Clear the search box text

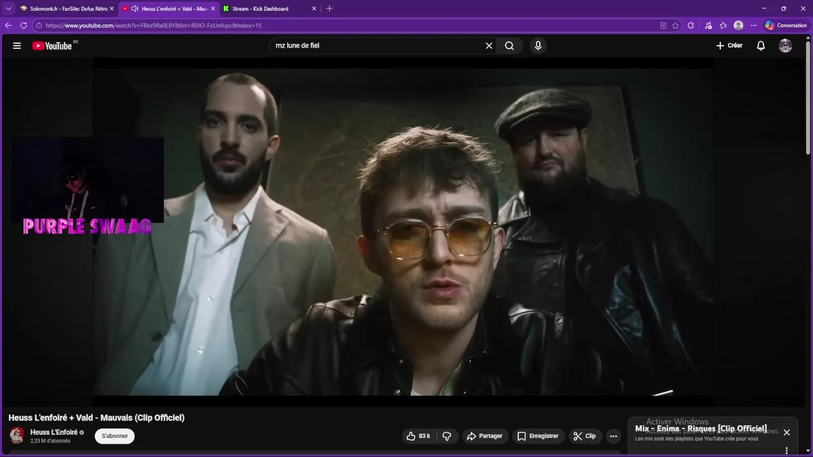point(489,46)
